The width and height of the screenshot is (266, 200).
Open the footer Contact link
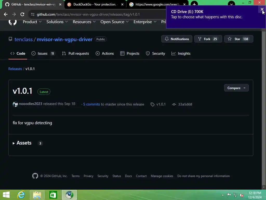tap(141, 176)
